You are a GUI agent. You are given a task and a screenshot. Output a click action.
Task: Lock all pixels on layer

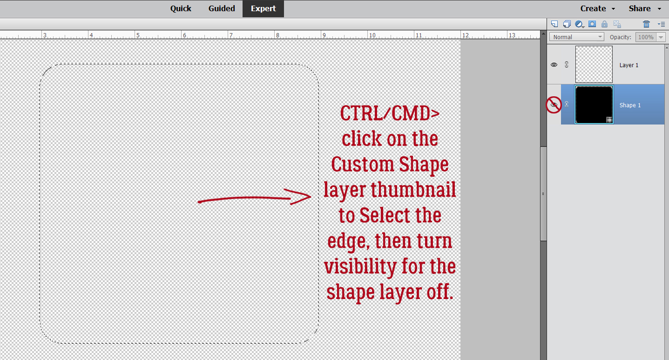pos(604,24)
